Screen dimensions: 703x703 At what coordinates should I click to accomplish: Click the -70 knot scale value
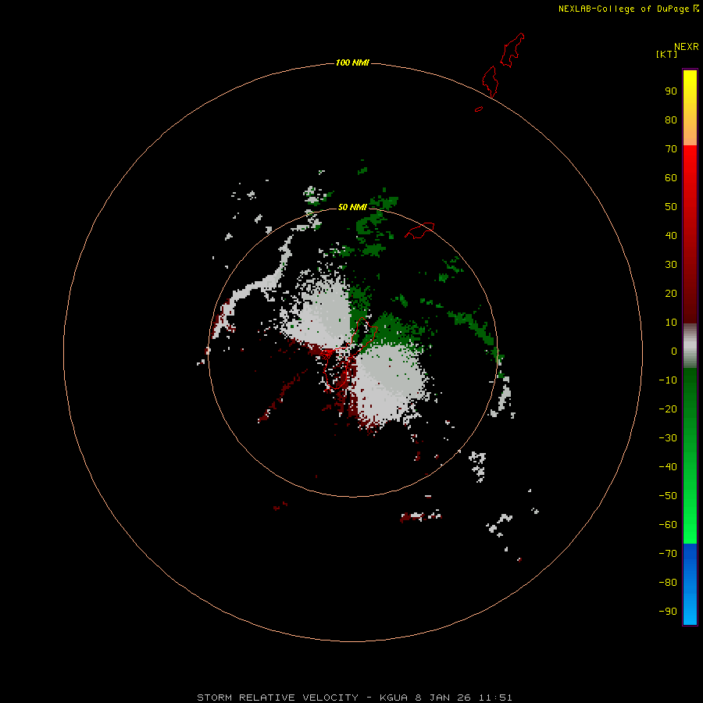(668, 554)
